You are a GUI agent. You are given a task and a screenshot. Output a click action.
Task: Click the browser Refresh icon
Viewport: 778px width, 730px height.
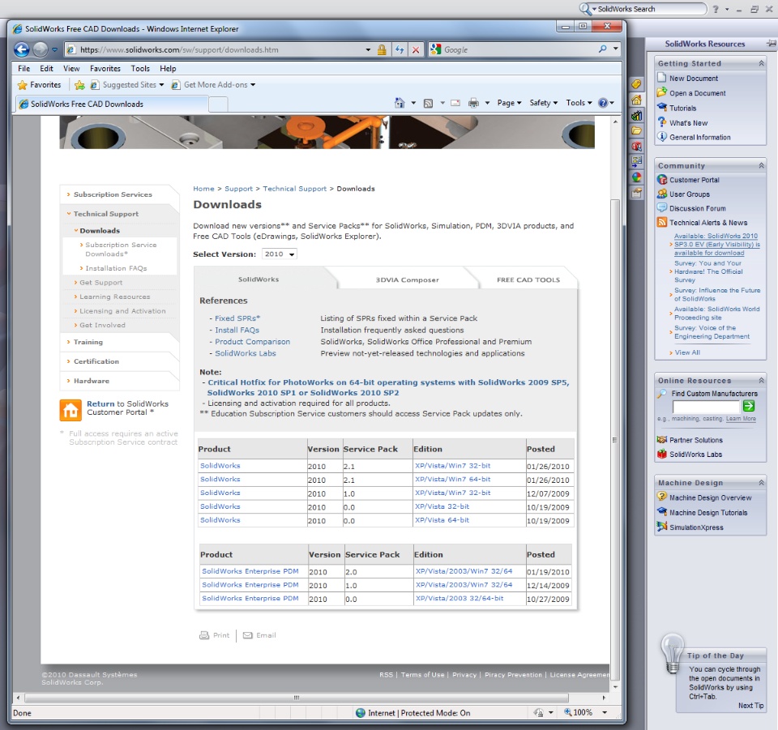(x=400, y=49)
